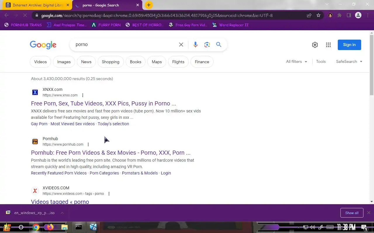Open the Chrome three-dot menu
The height and width of the screenshot is (233, 374).
[x=368, y=15]
